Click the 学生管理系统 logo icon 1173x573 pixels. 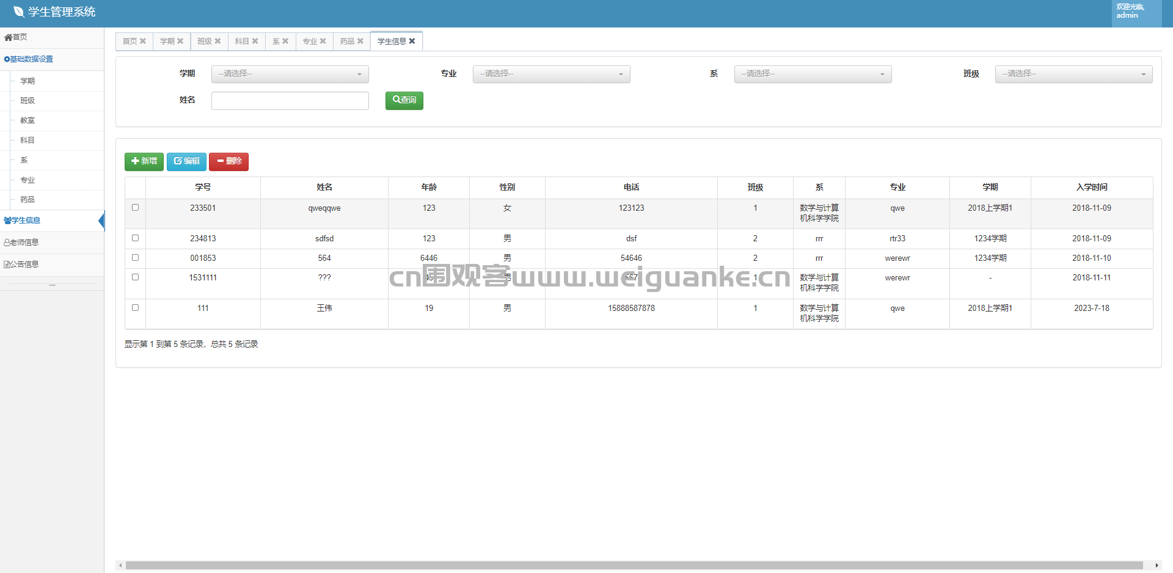point(18,12)
